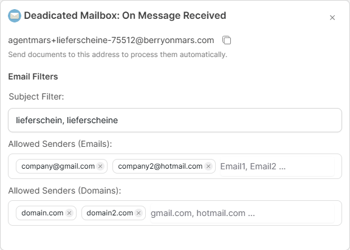This screenshot has width=350, height=250.
Task: Focus the Subject Filter text field
Action: click(175, 120)
